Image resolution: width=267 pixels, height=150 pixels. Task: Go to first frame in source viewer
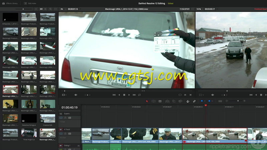[x=114, y=95]
